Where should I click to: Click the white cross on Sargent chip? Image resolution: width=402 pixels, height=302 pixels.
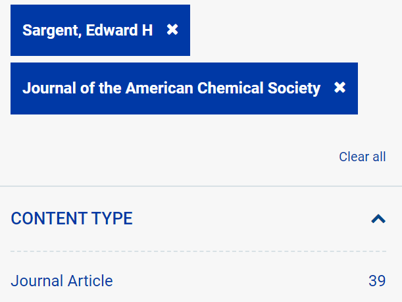click(x=172, y=30)
